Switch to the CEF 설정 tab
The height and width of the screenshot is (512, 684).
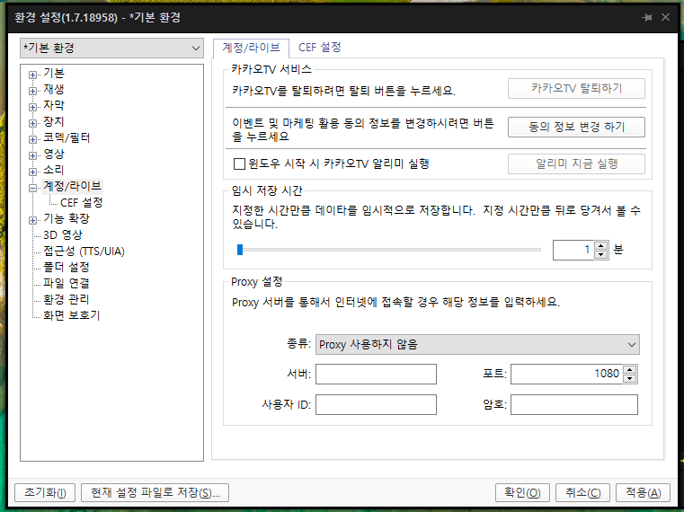pos(319,48)
